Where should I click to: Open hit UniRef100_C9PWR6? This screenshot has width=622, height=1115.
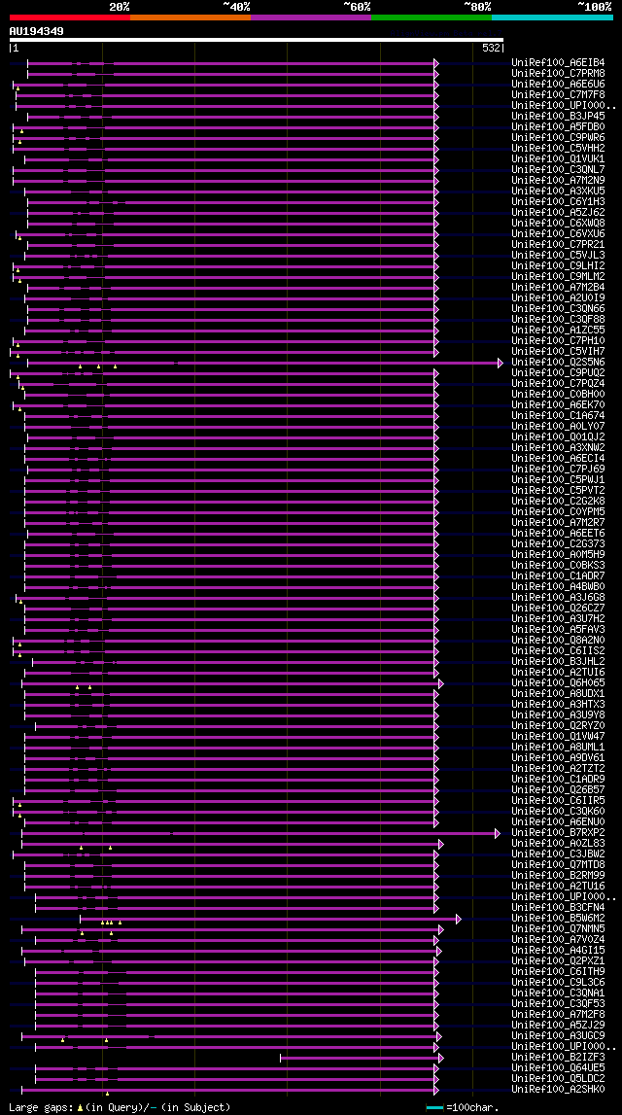558,137
